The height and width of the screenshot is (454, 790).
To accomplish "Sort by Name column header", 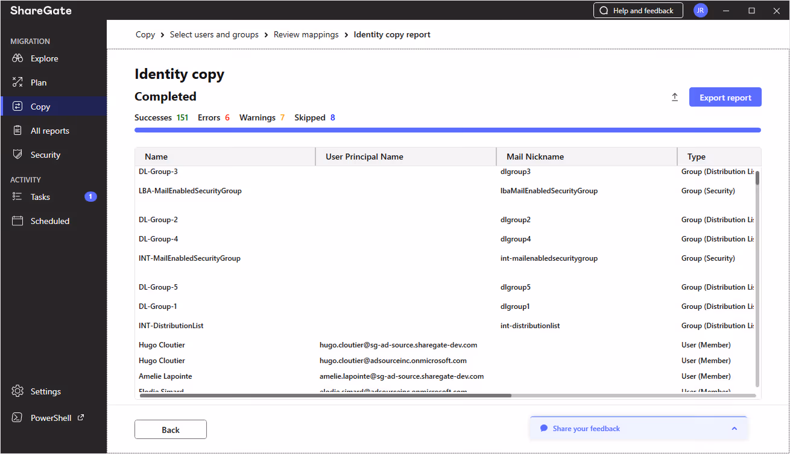I will point(225,157).
